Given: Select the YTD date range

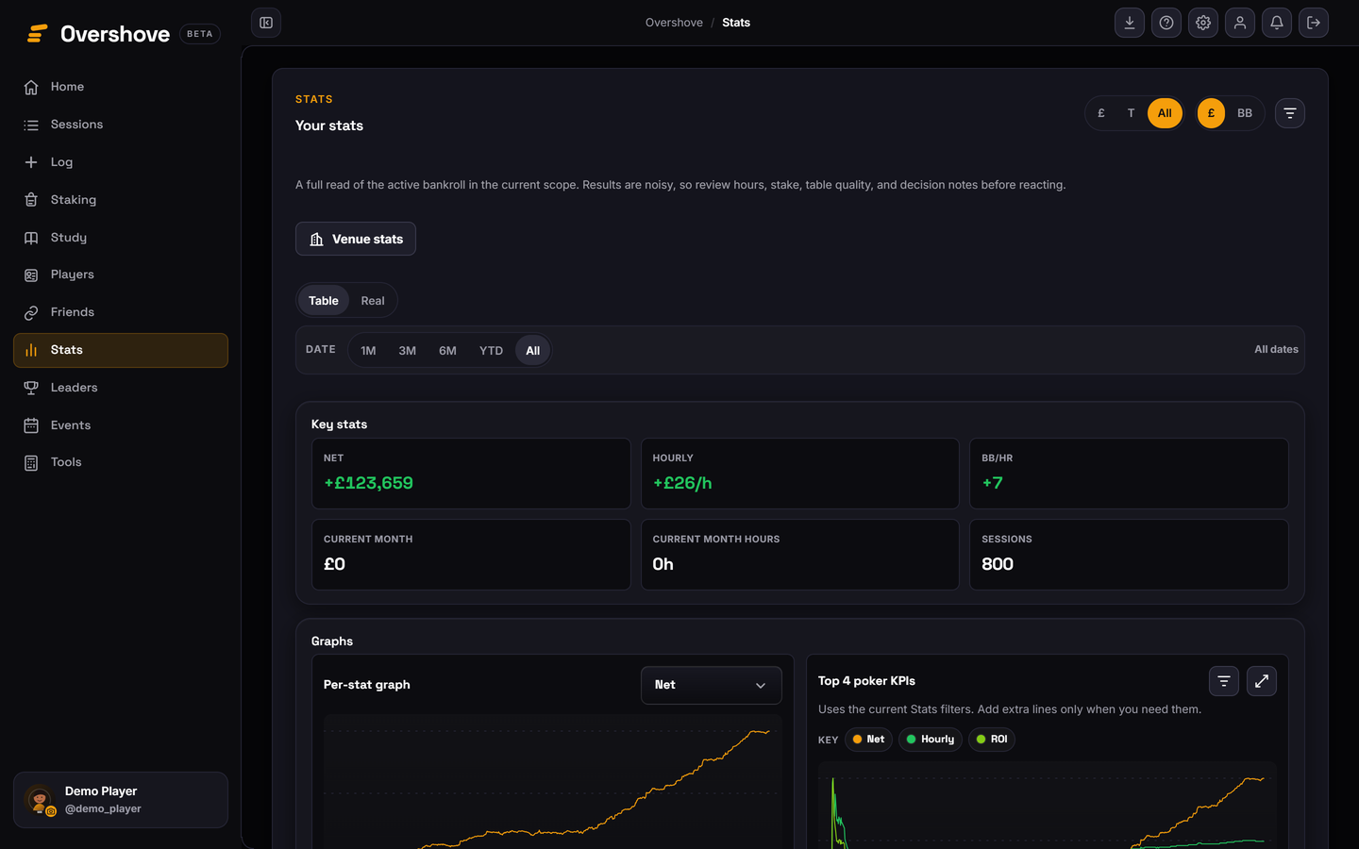Looking at the screenshot, I should coord(491,350).
